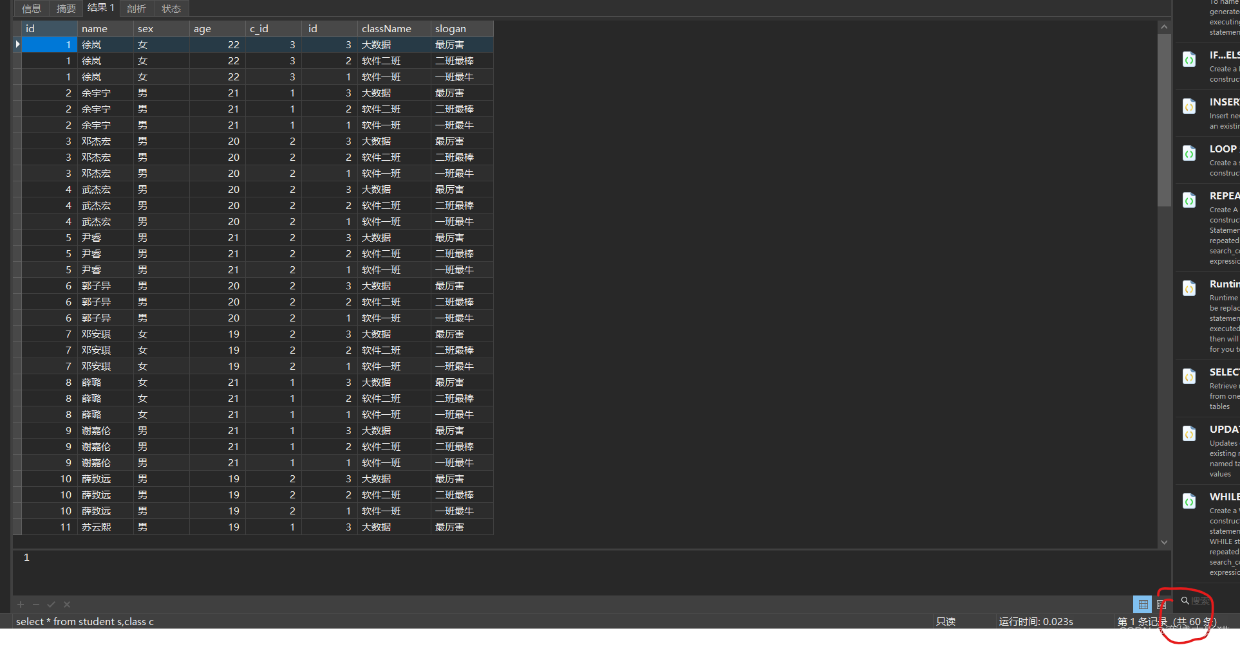
Task: Select the LOOP snippet icon
Action: (1189, 153)
